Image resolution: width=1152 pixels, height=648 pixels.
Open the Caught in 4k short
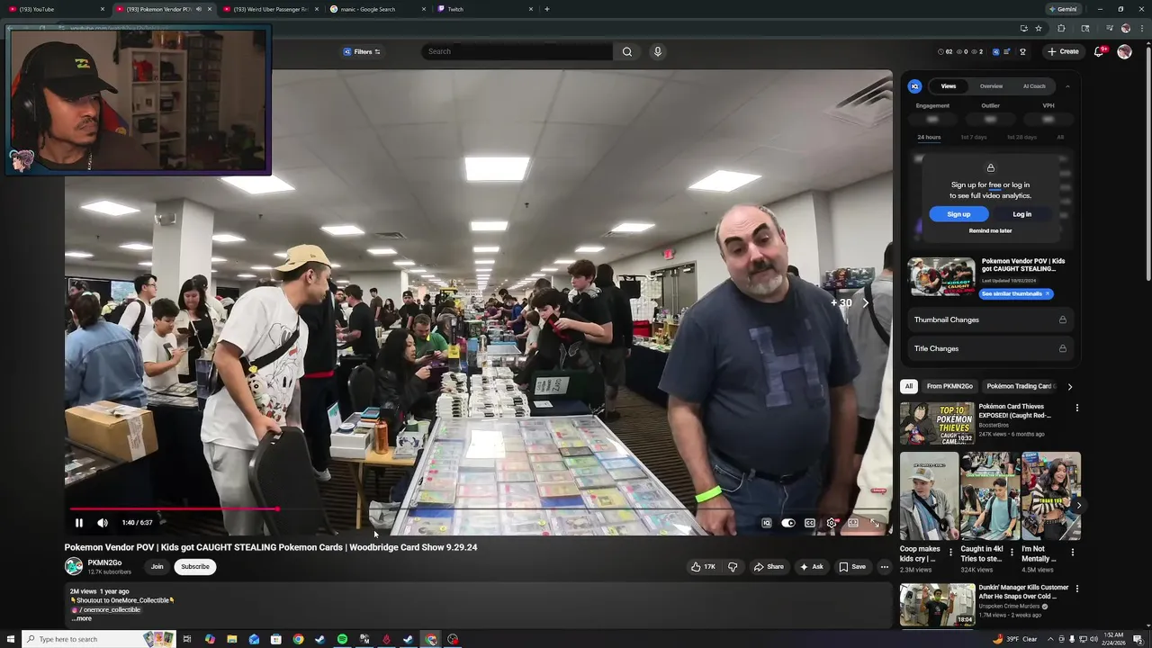coord(989,496)
